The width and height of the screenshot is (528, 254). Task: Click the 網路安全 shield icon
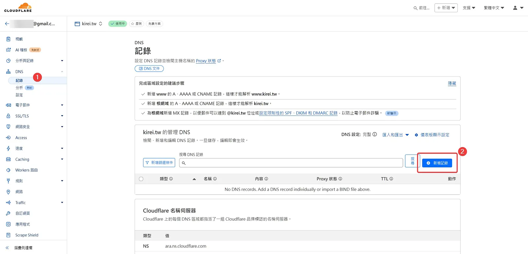(x=9, y=127)
